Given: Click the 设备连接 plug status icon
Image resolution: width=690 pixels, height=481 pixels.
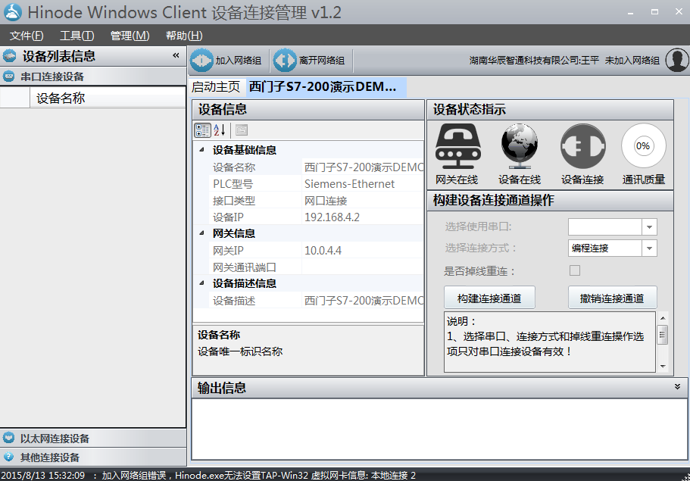Looking at the screenshot, I should coord(582,147).
